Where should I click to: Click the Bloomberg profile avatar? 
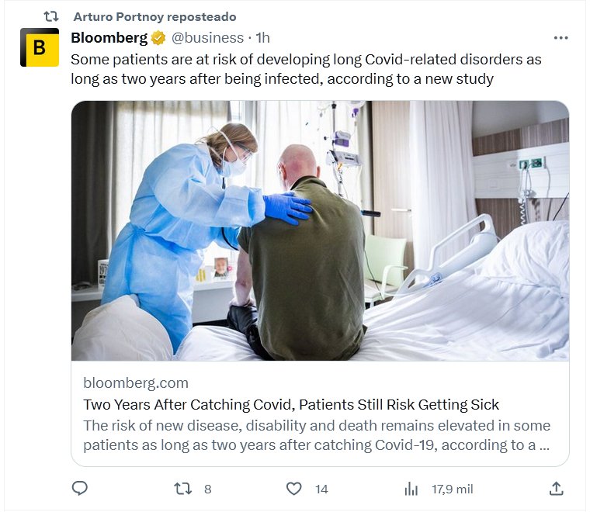pyautogui.click(x=39, y=47)
